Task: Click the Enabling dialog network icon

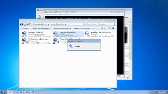Action: (71, 46)
